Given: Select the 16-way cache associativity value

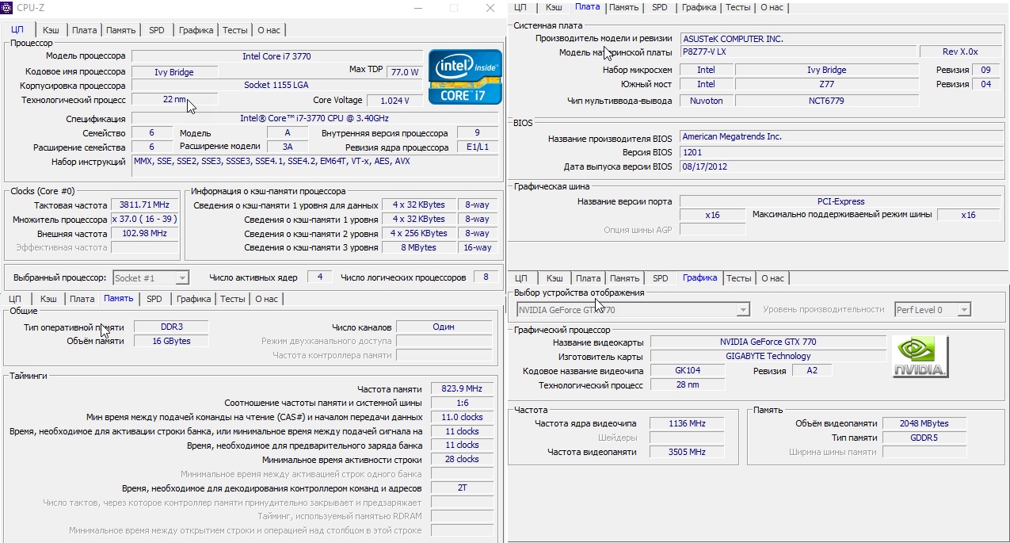Looking at the screenshot, I should pos(478,247).
